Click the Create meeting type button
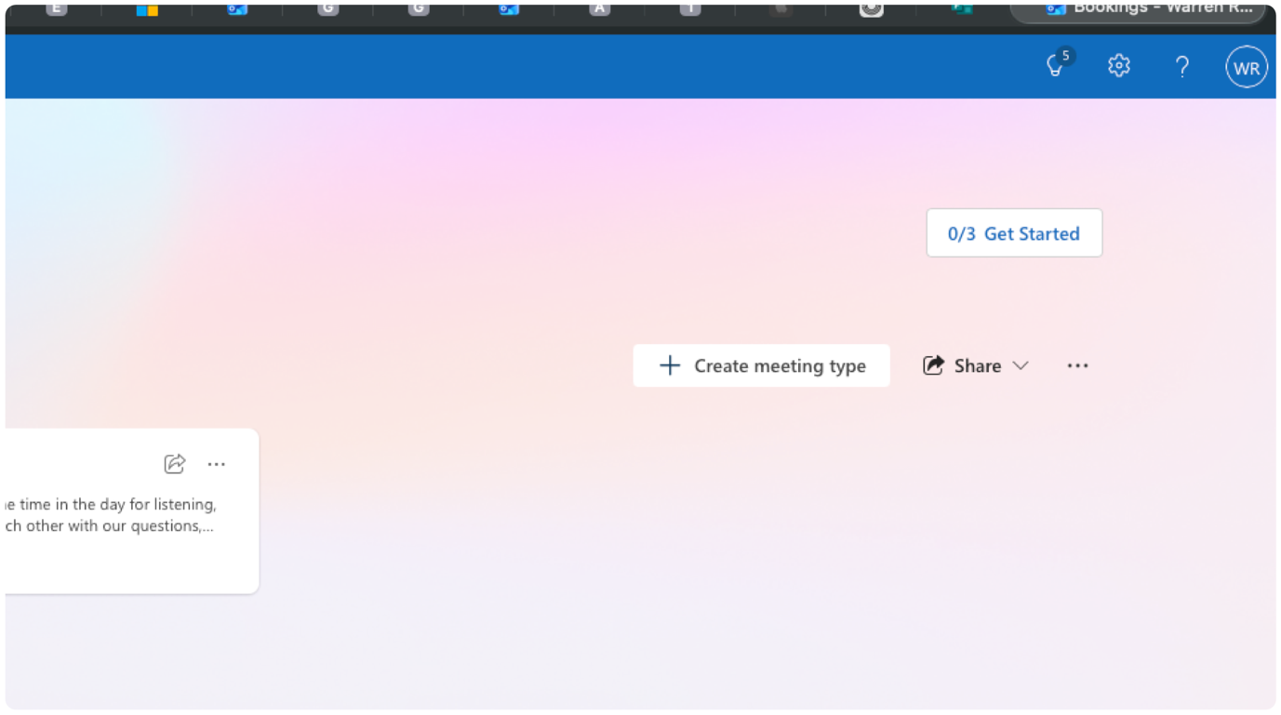The width and height of the screenshot is (1281, 715). (762, 365)
